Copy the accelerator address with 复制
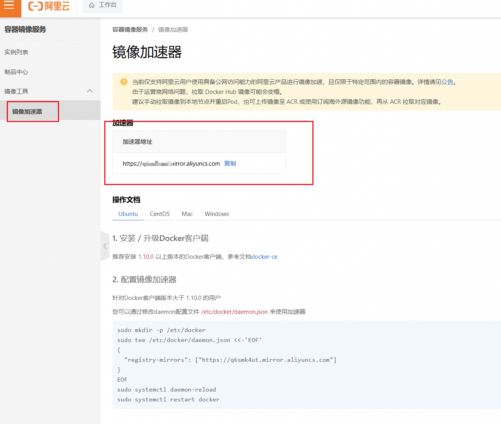 pos(230,163)
